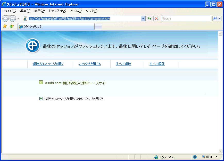Click the インターネット zone globe in the status bar

(x=156, y=157)
